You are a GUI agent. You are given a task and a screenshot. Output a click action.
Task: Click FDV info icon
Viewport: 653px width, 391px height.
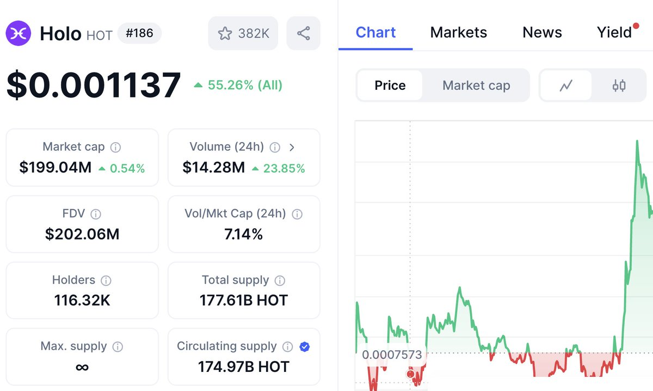(x=96, y=214)
